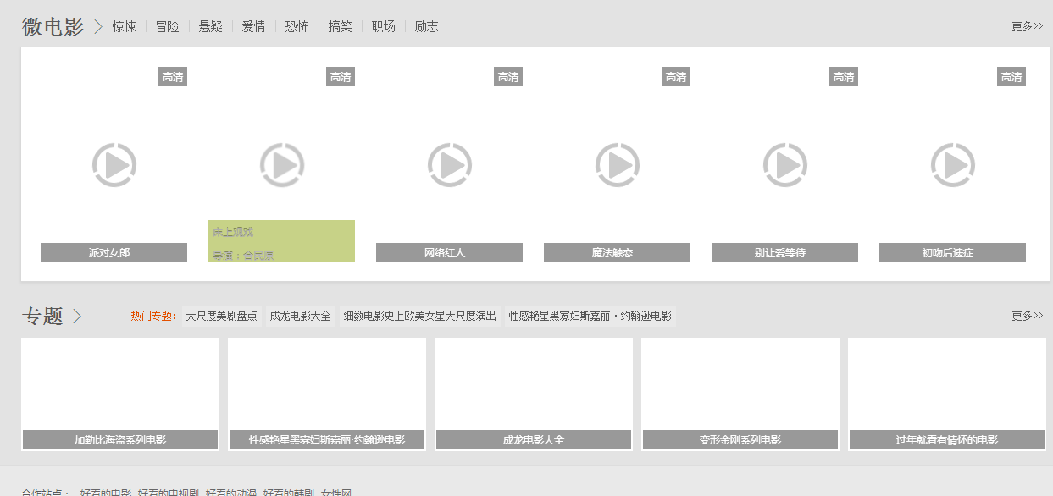Play the 派对女郎 micro film
This screenshot has width=1053, height=496.
point(114,165)
